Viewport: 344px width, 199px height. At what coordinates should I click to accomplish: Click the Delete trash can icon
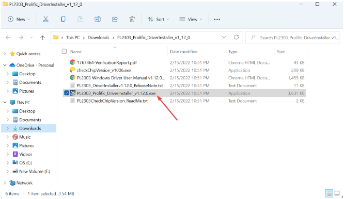tap(132, 19)
